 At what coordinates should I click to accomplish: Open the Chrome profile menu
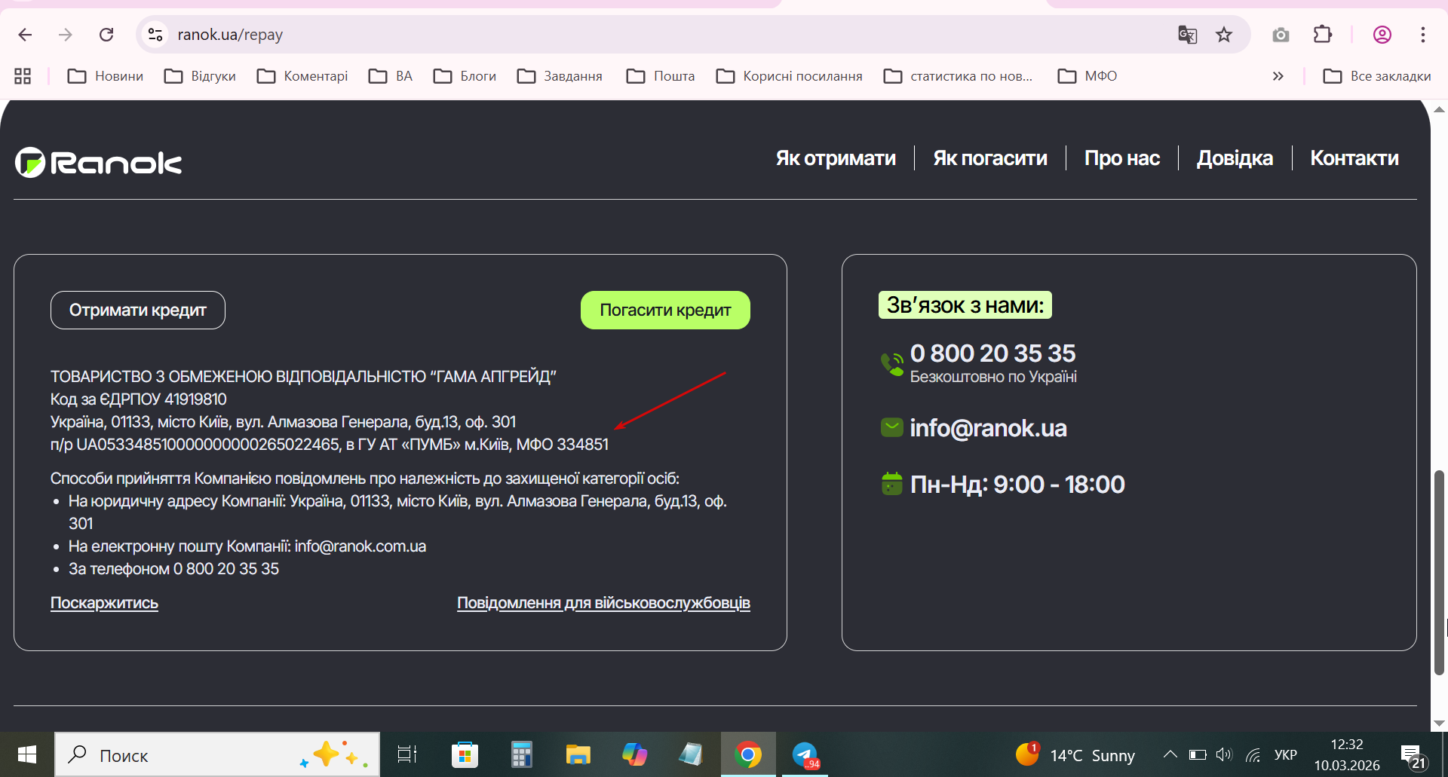(x=1382, y=35)
